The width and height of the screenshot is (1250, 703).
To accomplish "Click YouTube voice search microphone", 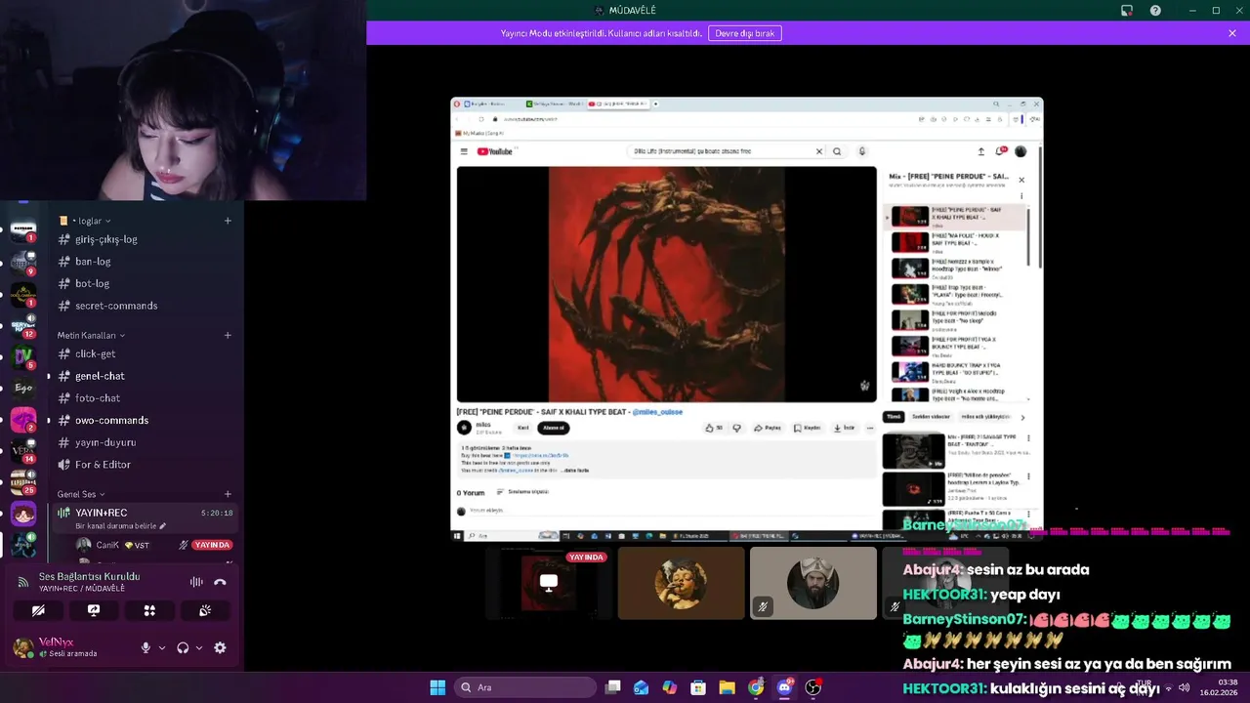I will [x=861, y=151].
